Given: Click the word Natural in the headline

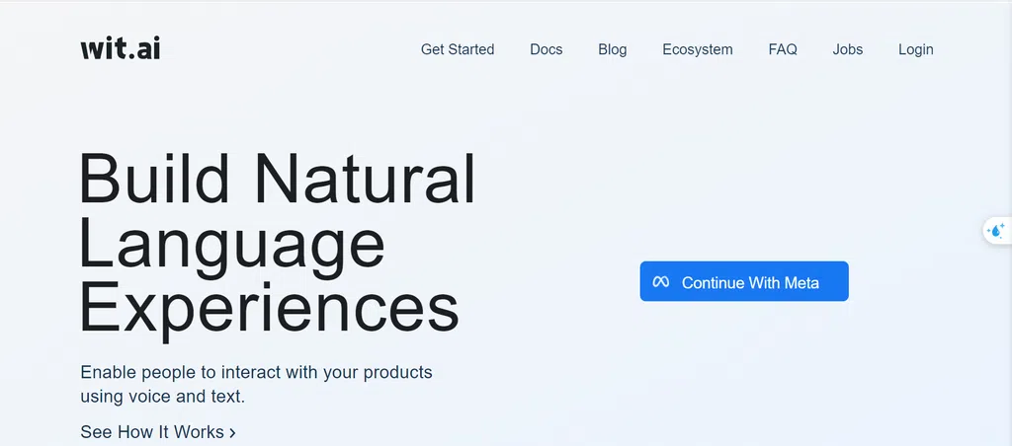Looking at the screenshot, I should point(366,178).
